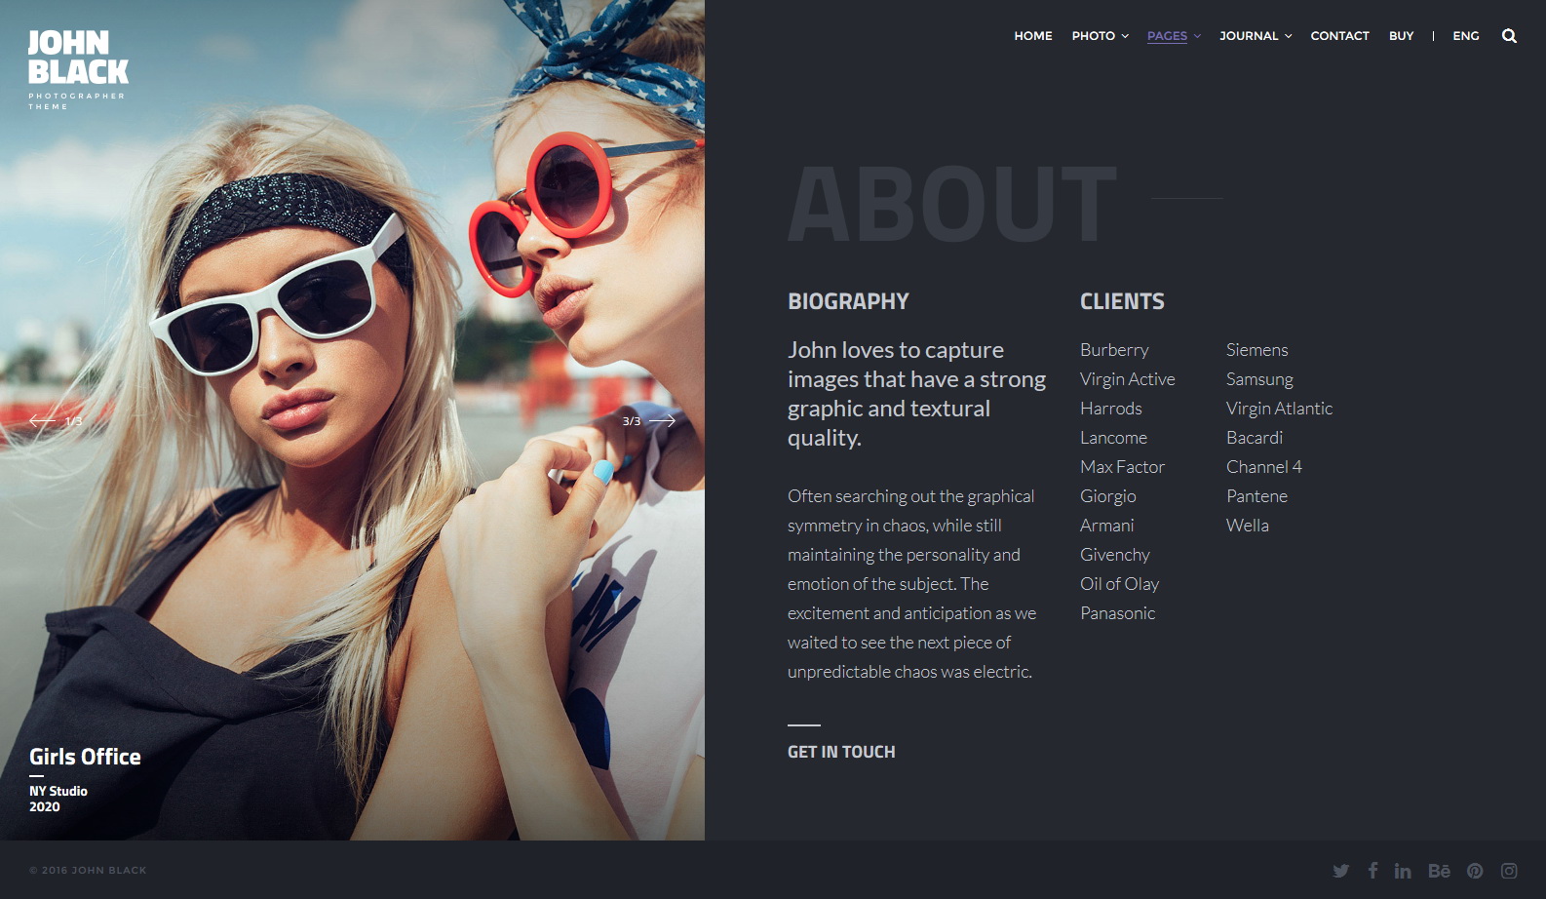The image size is (1546, 899).
Task: Open the LinkedIn footer icon
Action: point(1403,871)
